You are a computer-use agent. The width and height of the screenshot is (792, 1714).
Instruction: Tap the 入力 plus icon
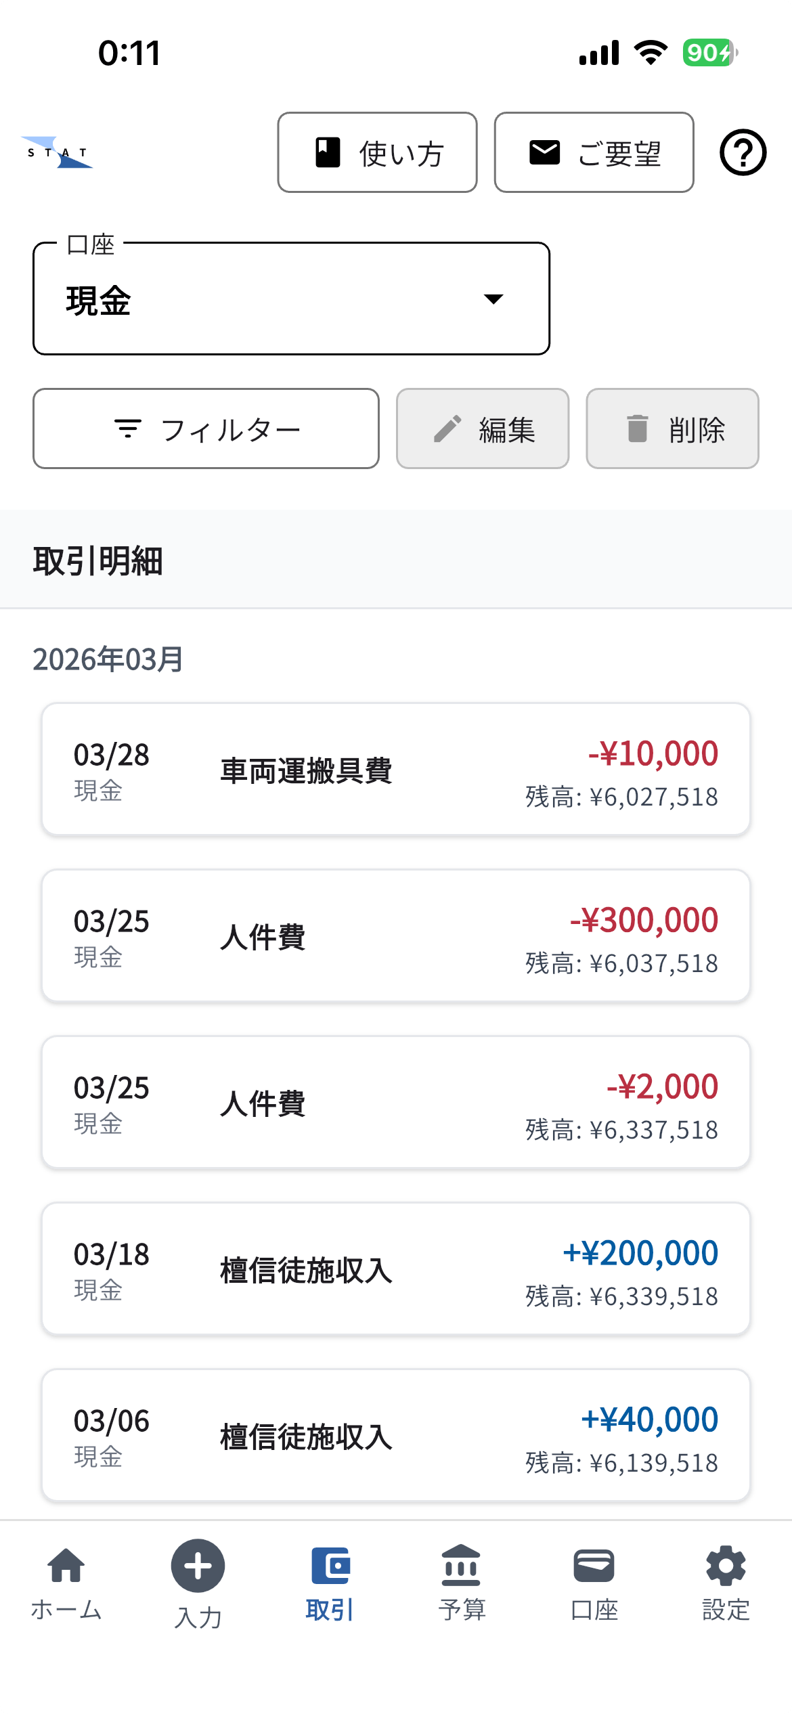pos(198,1566)
